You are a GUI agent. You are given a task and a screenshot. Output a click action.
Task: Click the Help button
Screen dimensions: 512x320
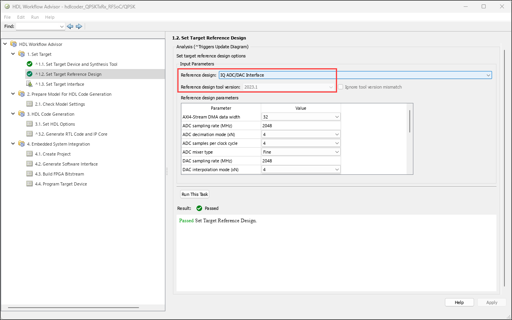[459, 302]
